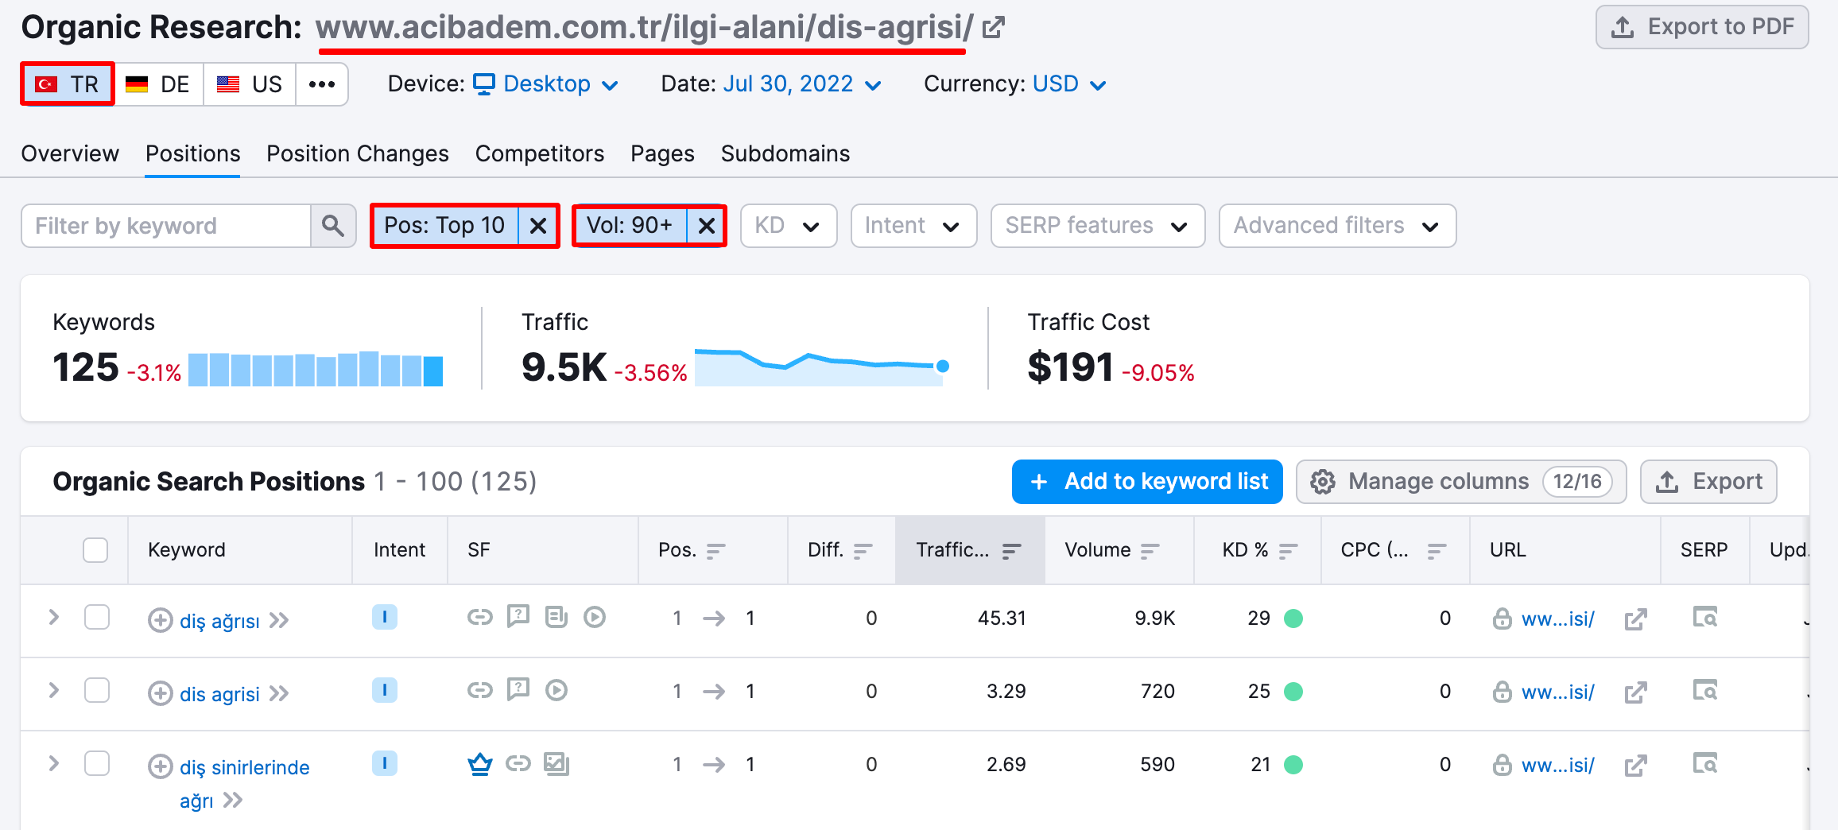
Task: Select the US country database
Action: tap(250, 84)
